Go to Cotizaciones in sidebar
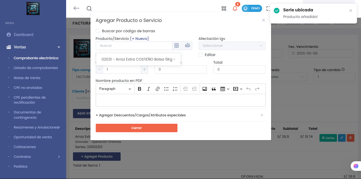This screenshot has width=361, height=179. click(x=25, y=147)
